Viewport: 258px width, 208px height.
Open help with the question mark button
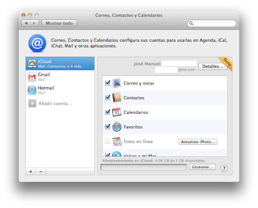(224, 168)
